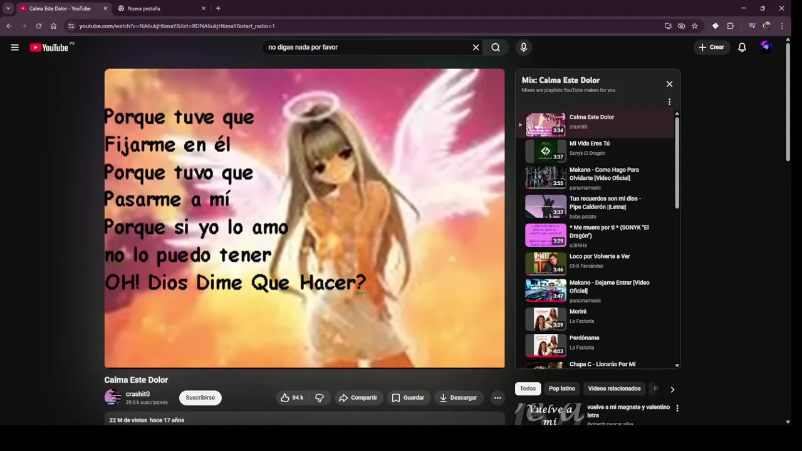Bookmark this page with star
The height and width of the screenshot is (451, 802).
coord(695,26)
